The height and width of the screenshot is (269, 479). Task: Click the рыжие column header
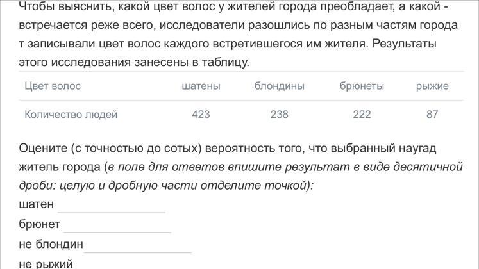(432, 86)
